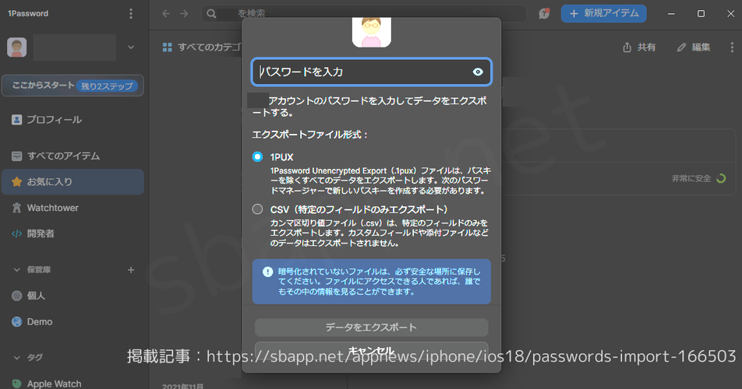Maximize the 1Password window
This screenshot has height=389, width=742.
click(x=701, y=14)
